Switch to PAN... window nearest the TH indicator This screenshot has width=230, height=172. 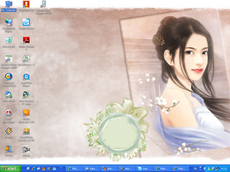point(180,169)
